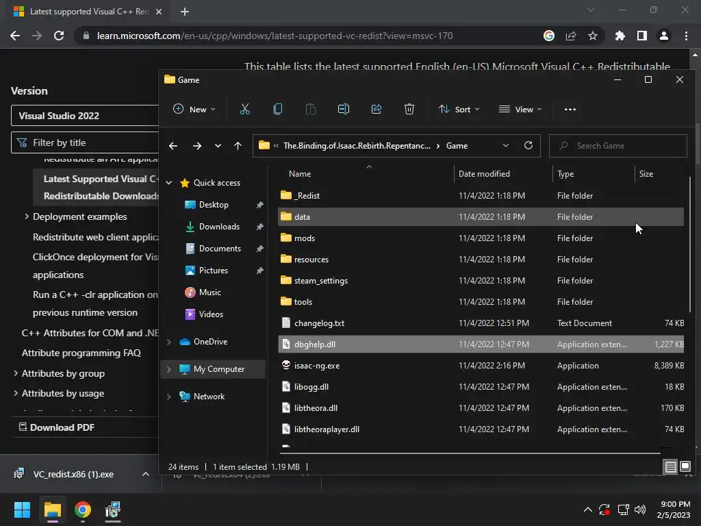The image size is (701, 526).
Task: Select Videos in navigation pane
Action: click(211, 314)
